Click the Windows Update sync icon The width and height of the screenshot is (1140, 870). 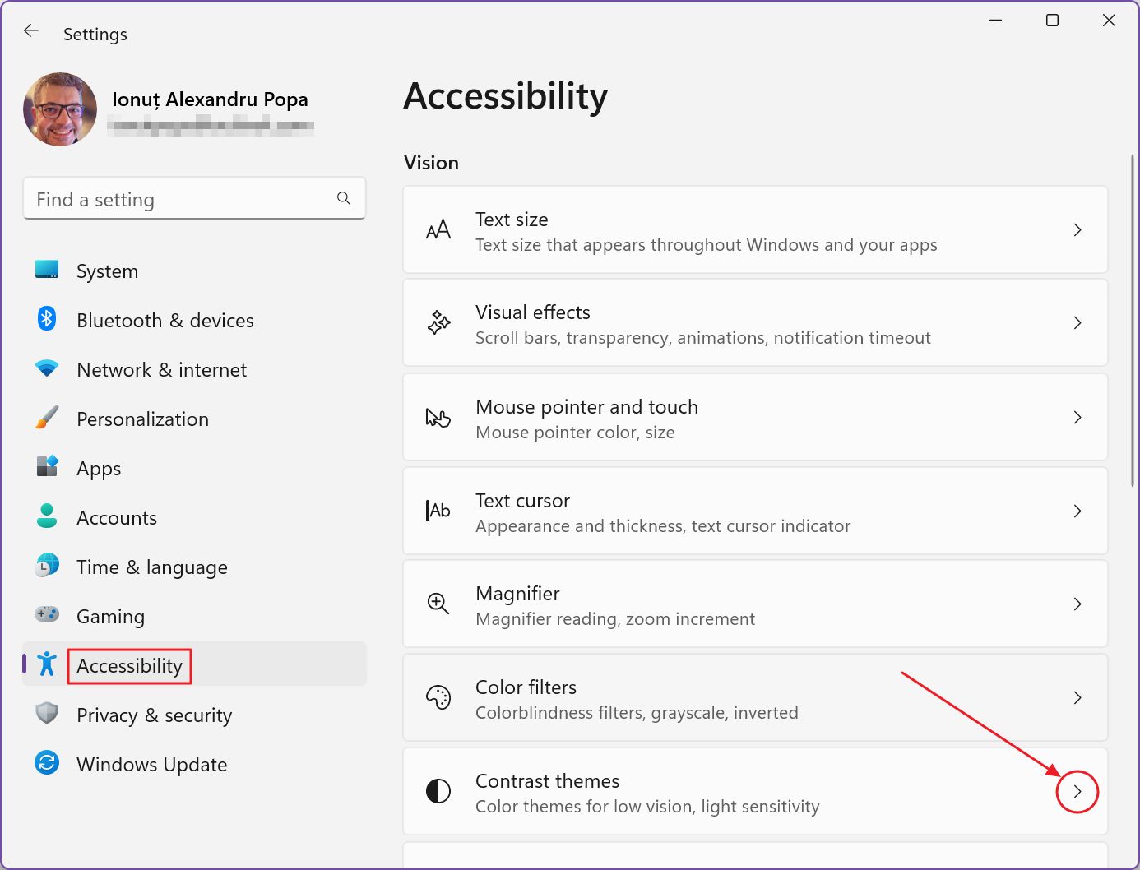tap(47, 762)
